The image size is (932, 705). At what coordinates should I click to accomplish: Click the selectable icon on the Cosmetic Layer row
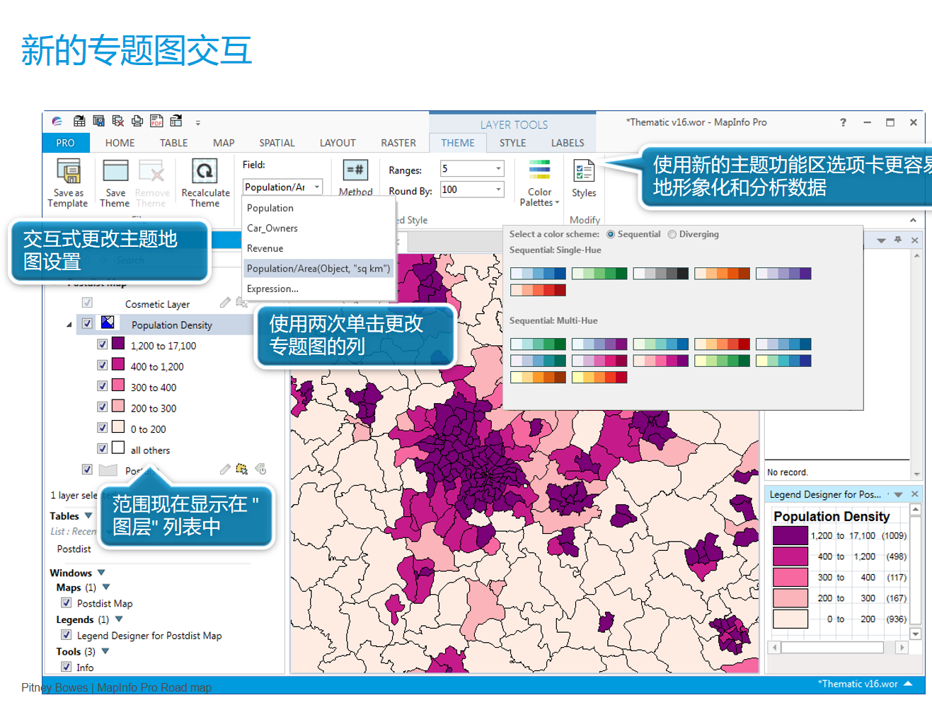coord(242,303)
